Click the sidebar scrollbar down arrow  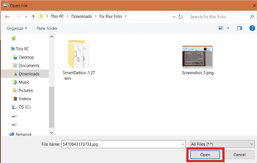coord(52,133)
